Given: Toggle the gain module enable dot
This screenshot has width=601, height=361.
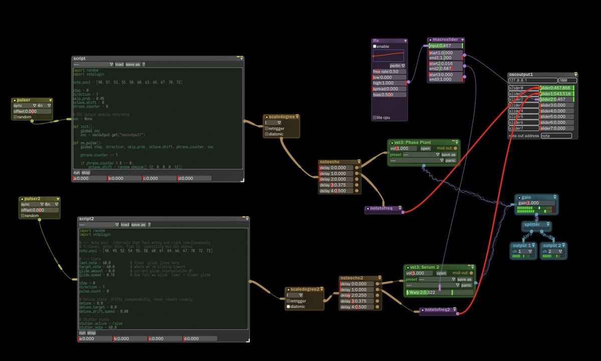Looking at the screenshot, I should [x=519, y=197].
